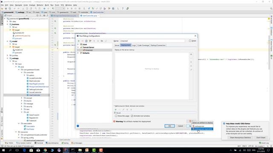Expand the JUnit configuration node
Viewport: 273px width, 153px height.
[78, 44]
